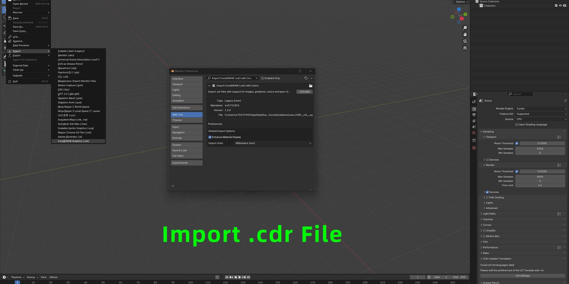This screenshot has height=284, width=569.
Task: Open the Render Engine Cycles dropdown
Action: tap(541, 108)
